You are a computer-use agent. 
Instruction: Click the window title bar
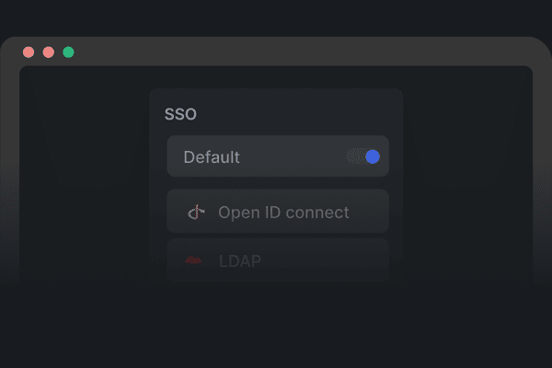(x=276, y=52)
